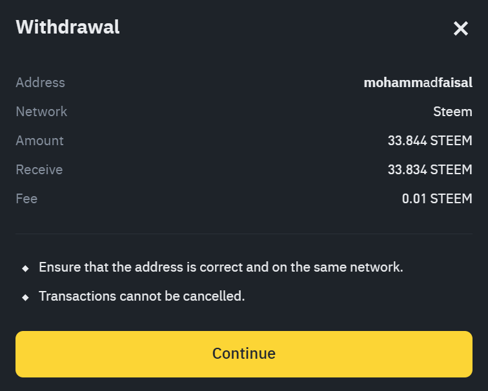Close the Withdrawal dialog with the X
The height and width of the screenshot is (391, 488).
(x=460, y=28)
